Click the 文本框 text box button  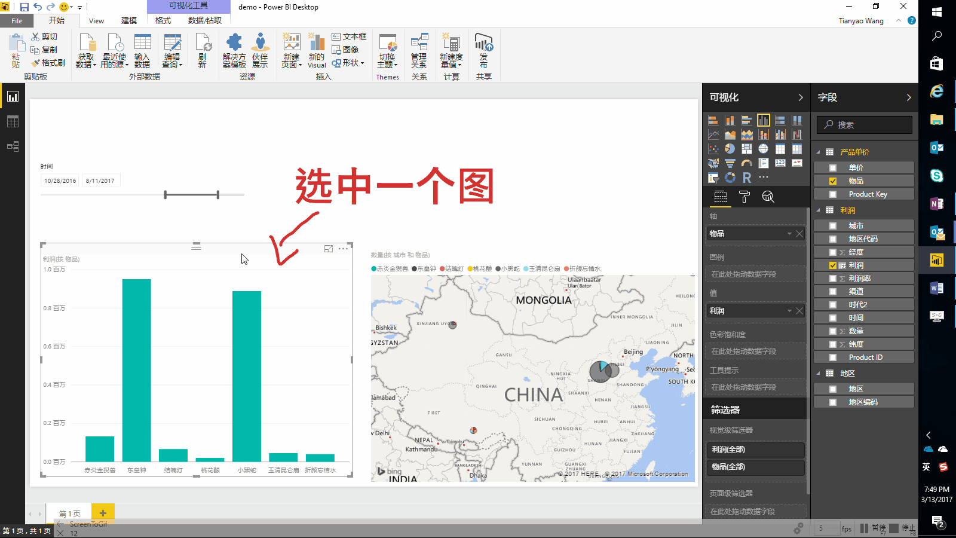pos(349,36)
